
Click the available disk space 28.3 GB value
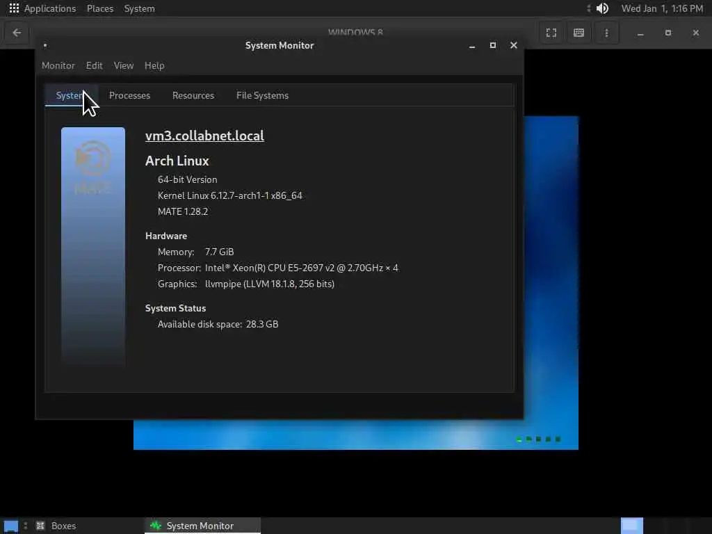coord(262,324)
